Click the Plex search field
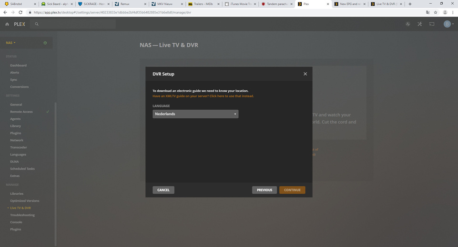Image resolution: width=458 pixels, height=247 pixels. click(73, 24)
